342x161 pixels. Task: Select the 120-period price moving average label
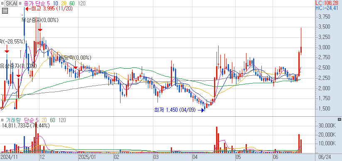point(82,3)
